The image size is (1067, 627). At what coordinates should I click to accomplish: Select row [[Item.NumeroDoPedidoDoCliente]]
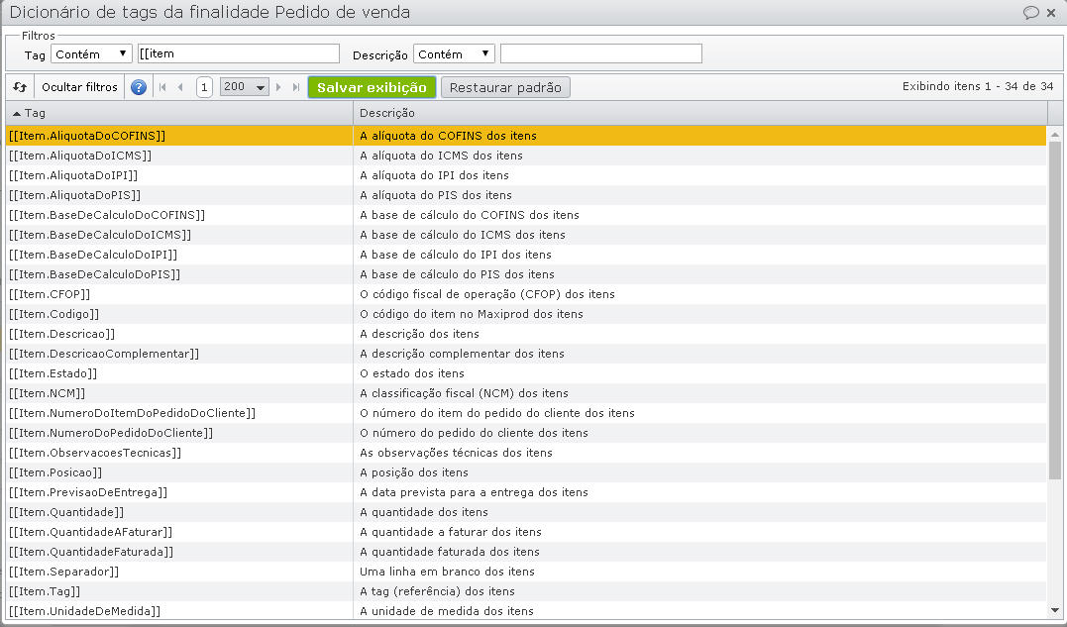pyautogui.click(x=526, y=432)
